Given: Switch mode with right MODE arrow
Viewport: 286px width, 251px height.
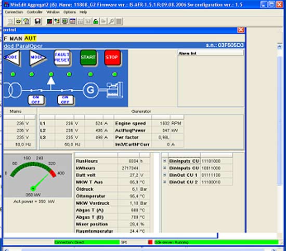Looking at the screenshot, I should point(38,57).
